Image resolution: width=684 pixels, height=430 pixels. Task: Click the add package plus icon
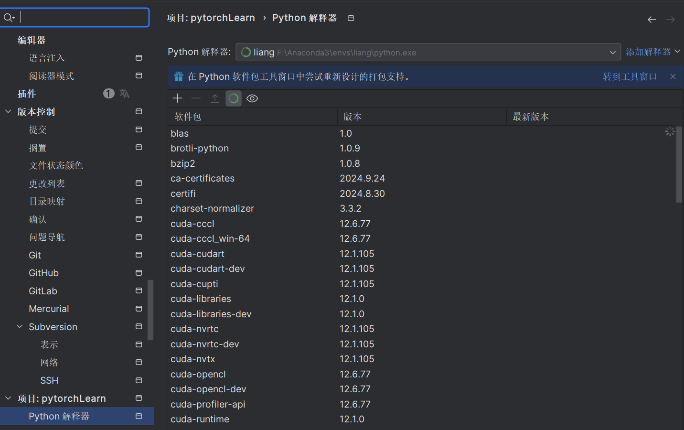click(177, 98)
